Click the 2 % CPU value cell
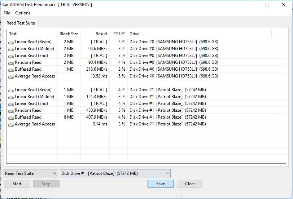The height and width of the screenshot is (199, 293). (x=122, y=69)
